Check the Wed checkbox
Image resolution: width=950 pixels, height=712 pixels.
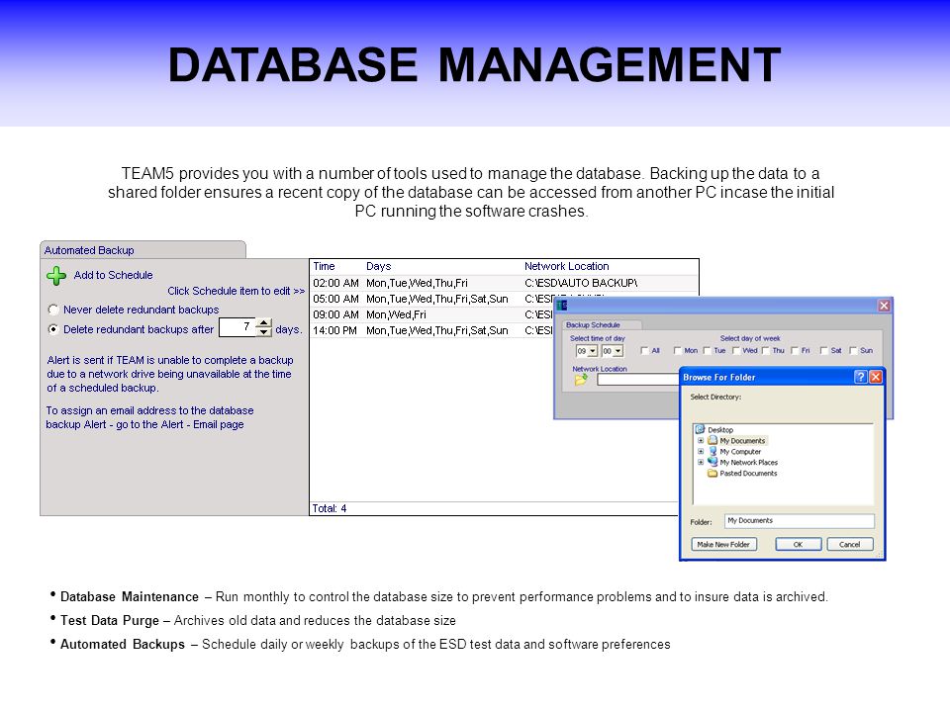tap(736, 350)
